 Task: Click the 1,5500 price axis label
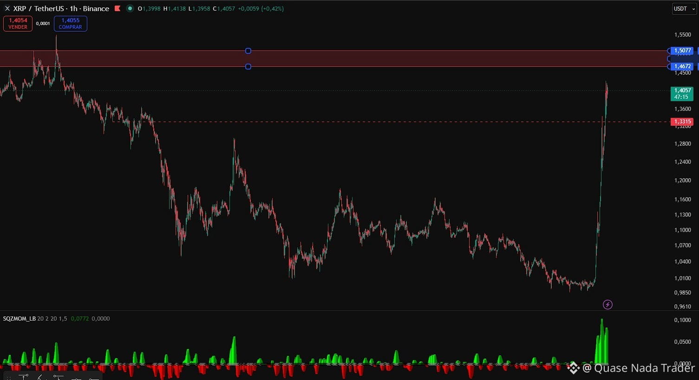coord(683,35)
